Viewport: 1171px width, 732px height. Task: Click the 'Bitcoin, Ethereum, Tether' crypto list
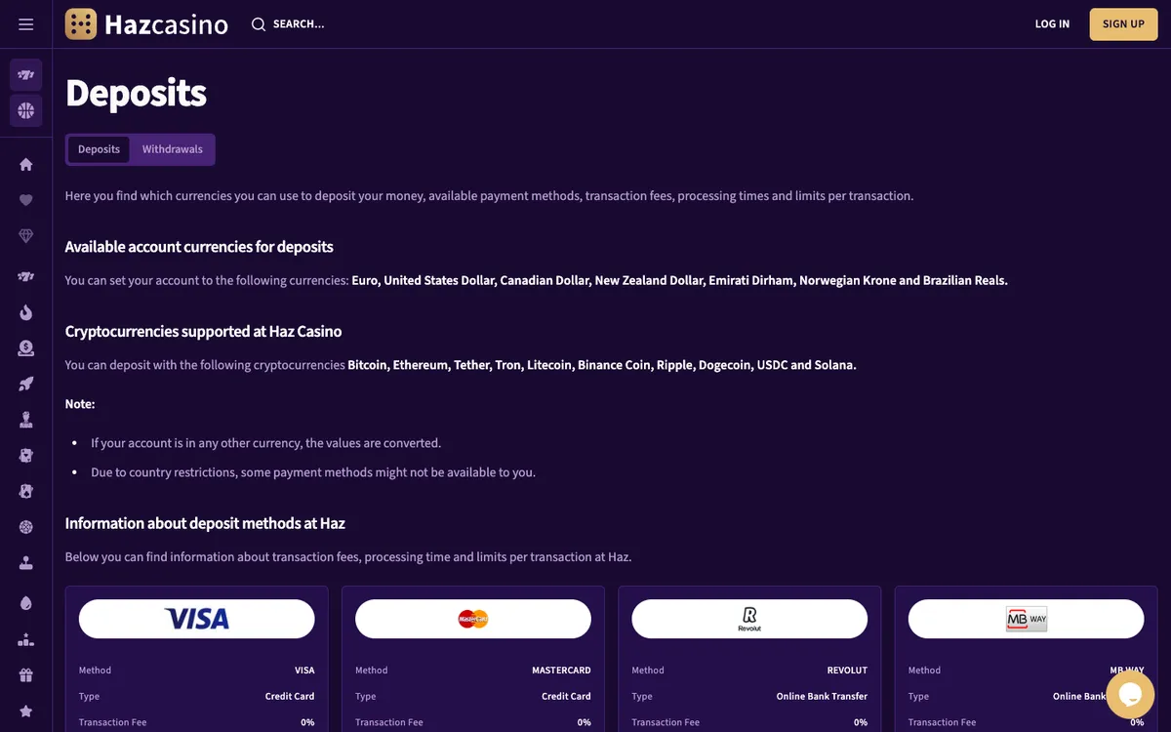[x=602, y=365]
